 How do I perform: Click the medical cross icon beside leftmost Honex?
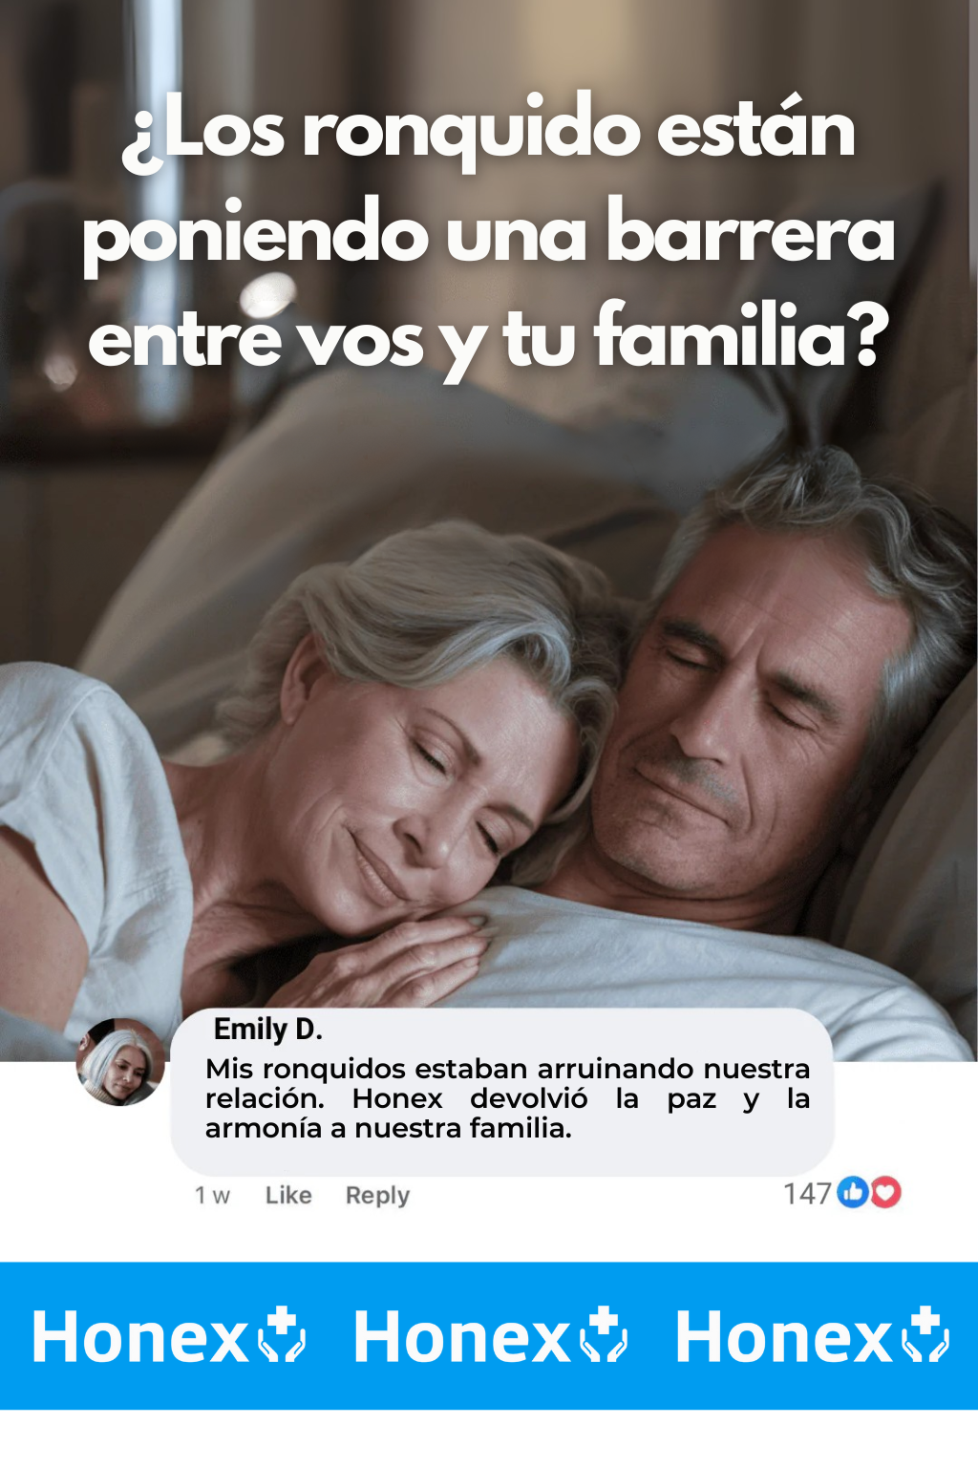tap(283, 1335)
